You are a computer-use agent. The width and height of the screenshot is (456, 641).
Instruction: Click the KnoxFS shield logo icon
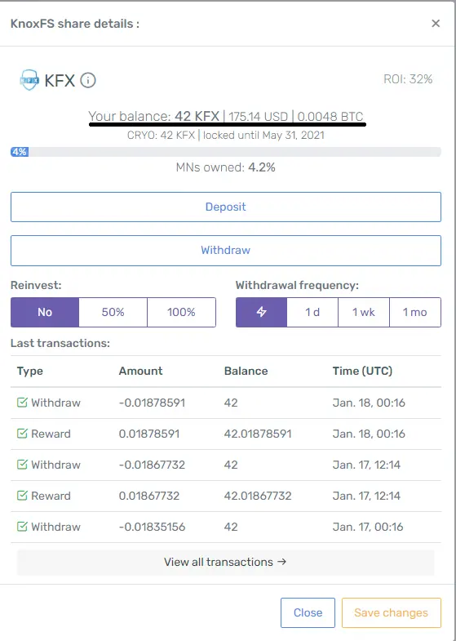29,80
